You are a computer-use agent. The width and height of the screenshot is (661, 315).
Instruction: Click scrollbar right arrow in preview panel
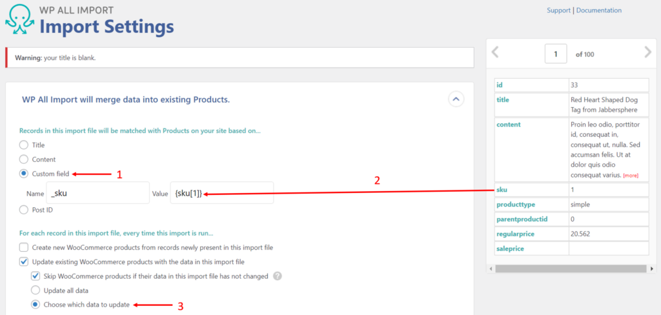point(652,269)
